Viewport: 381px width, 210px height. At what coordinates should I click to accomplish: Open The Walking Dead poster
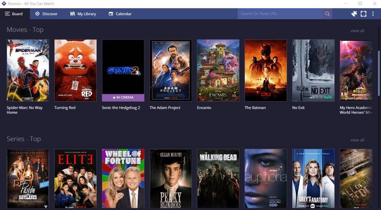click(218, 179)
